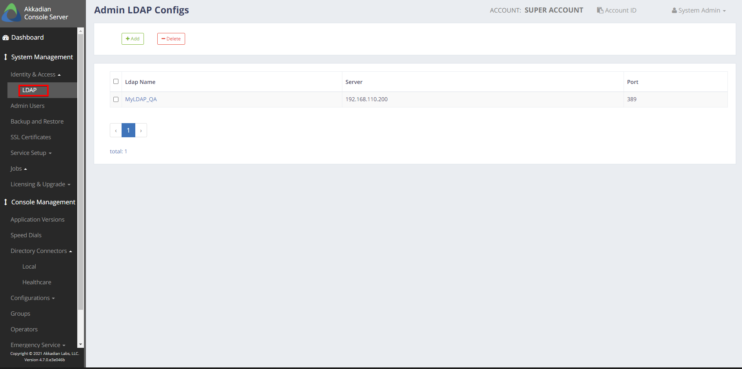
Task: Expand Licensing & Upgrade dropdown
Action: click(x=40, y=184)
